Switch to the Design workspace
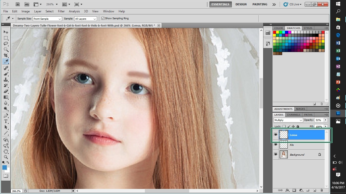This screenshot has width=346, height=194. [x=241, y=4]
